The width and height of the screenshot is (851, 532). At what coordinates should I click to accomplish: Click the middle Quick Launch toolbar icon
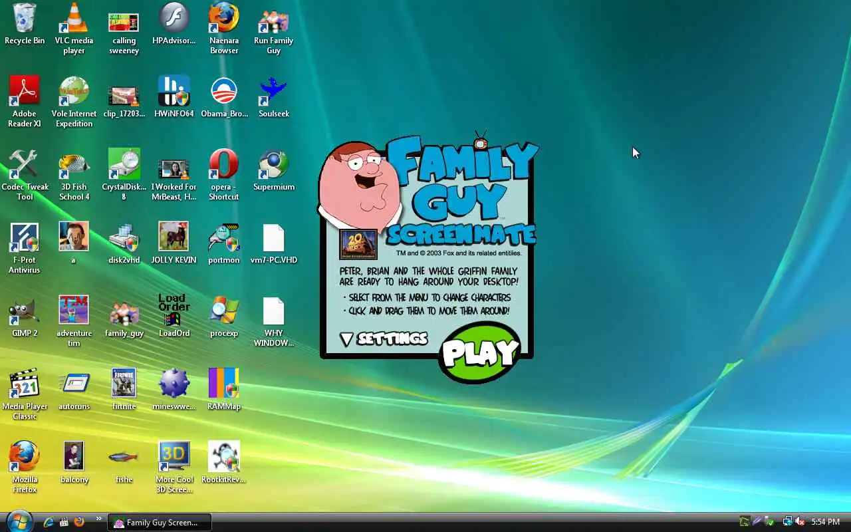click(64, 522)
